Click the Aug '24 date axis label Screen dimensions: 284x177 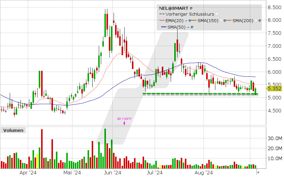coord(204,173)
